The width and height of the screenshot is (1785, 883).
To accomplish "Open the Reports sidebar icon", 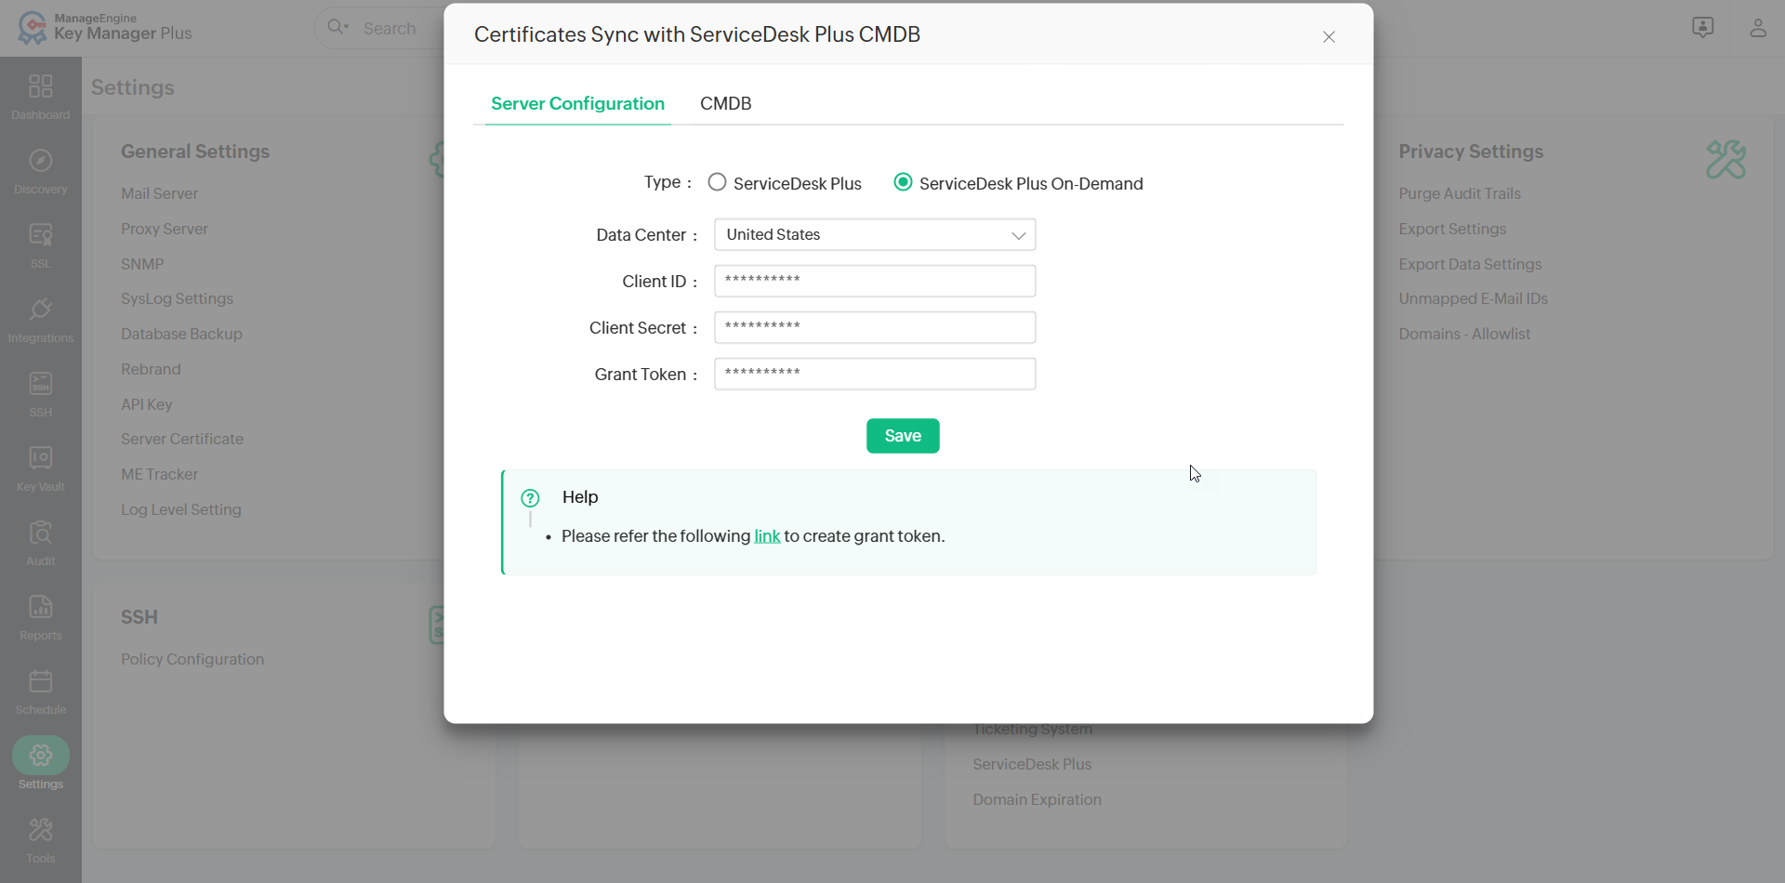I will tap(41, 607).
